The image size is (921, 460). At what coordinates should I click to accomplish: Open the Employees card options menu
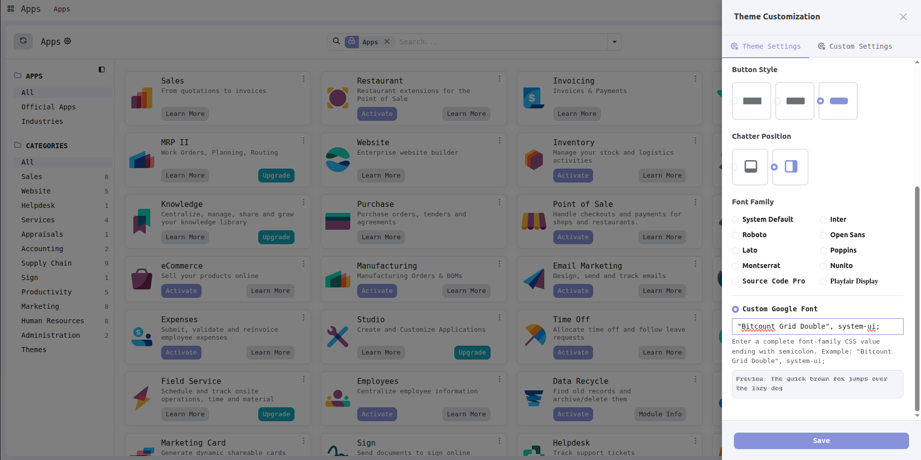pos(500,379)
